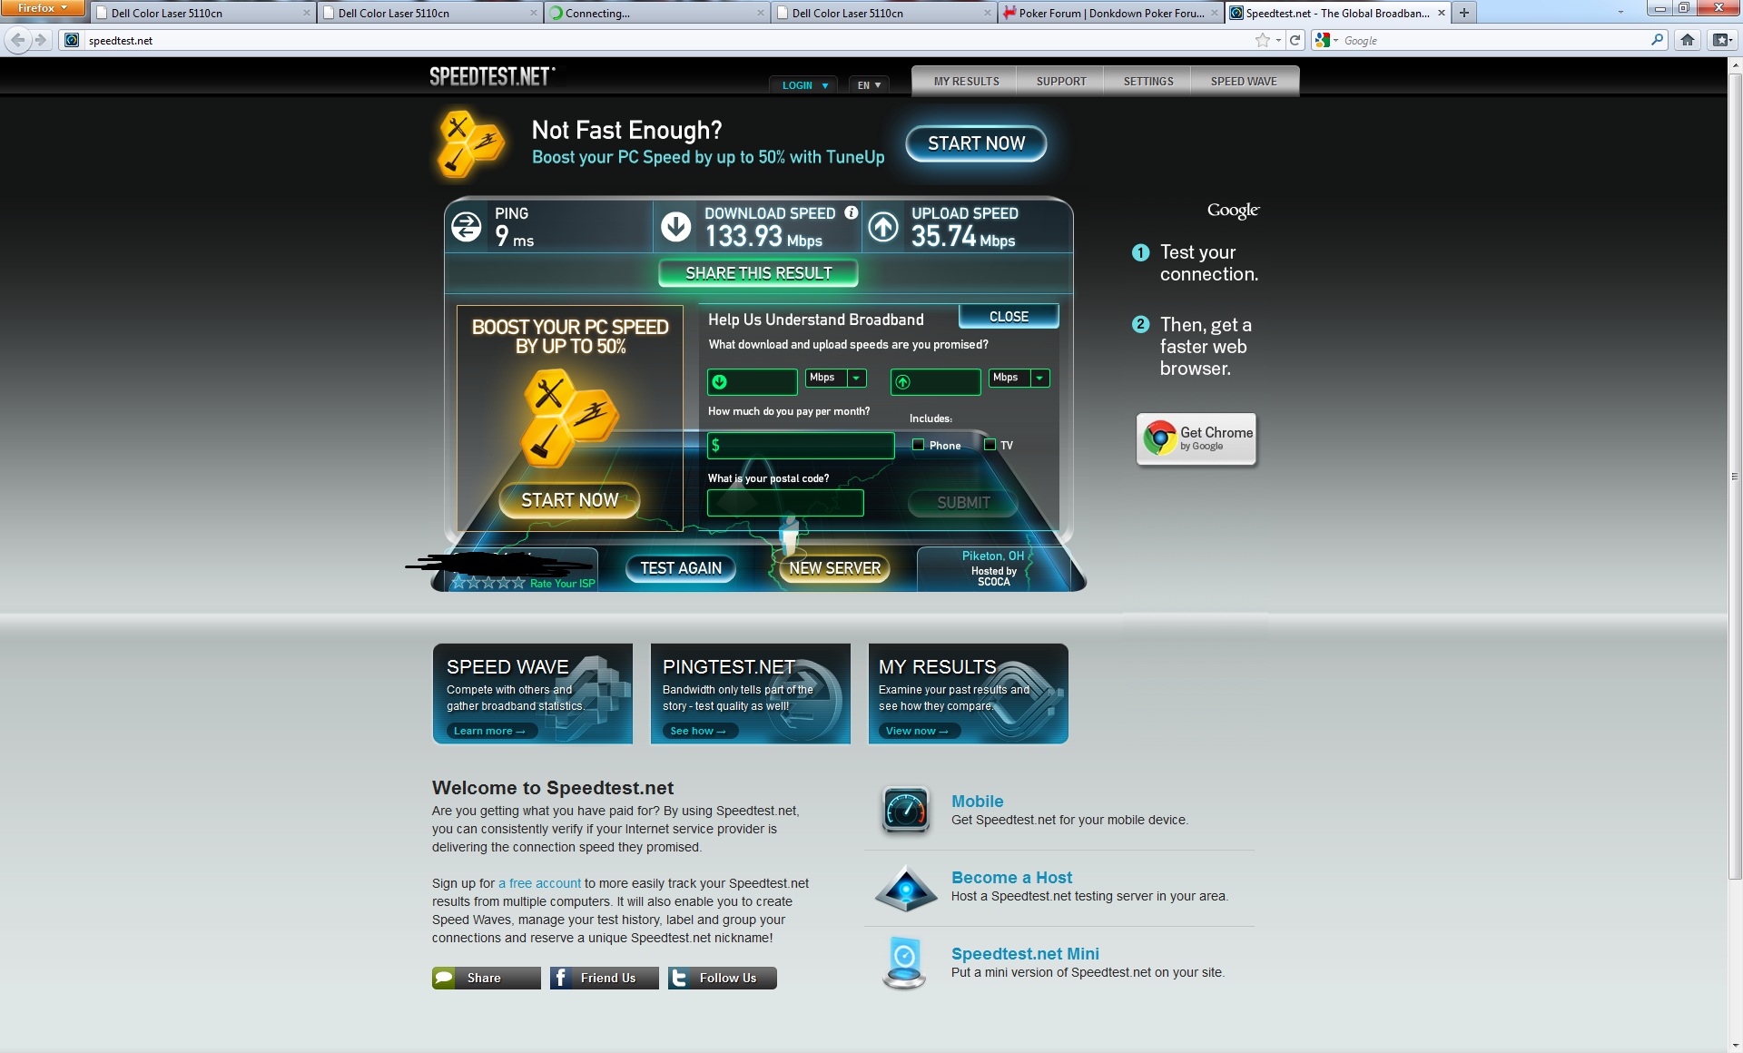Switch to the Poker Forum browser tab
The height and width of the screenshot is (1053, 1743).
[x=1111, y=13]
